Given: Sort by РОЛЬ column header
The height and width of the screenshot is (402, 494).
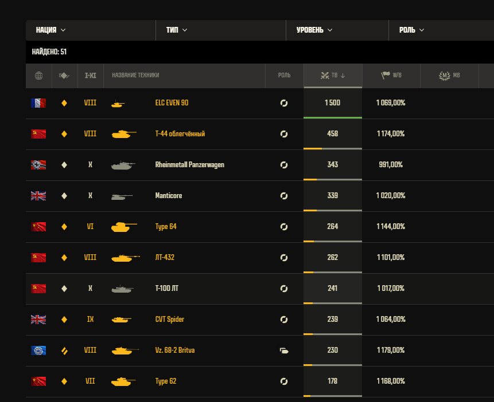Looking at the screenshot, I should click(x=284, y=75).
